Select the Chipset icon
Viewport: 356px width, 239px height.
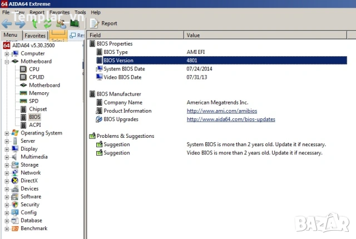point(23,109)
